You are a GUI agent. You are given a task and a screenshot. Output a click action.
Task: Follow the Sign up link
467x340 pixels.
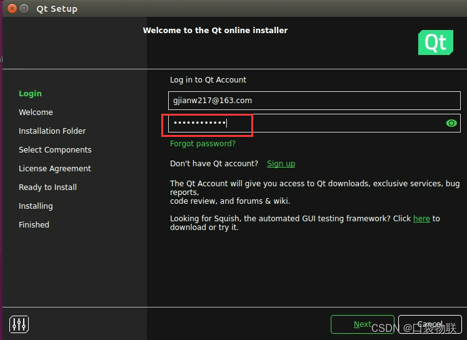pos(281,164)
